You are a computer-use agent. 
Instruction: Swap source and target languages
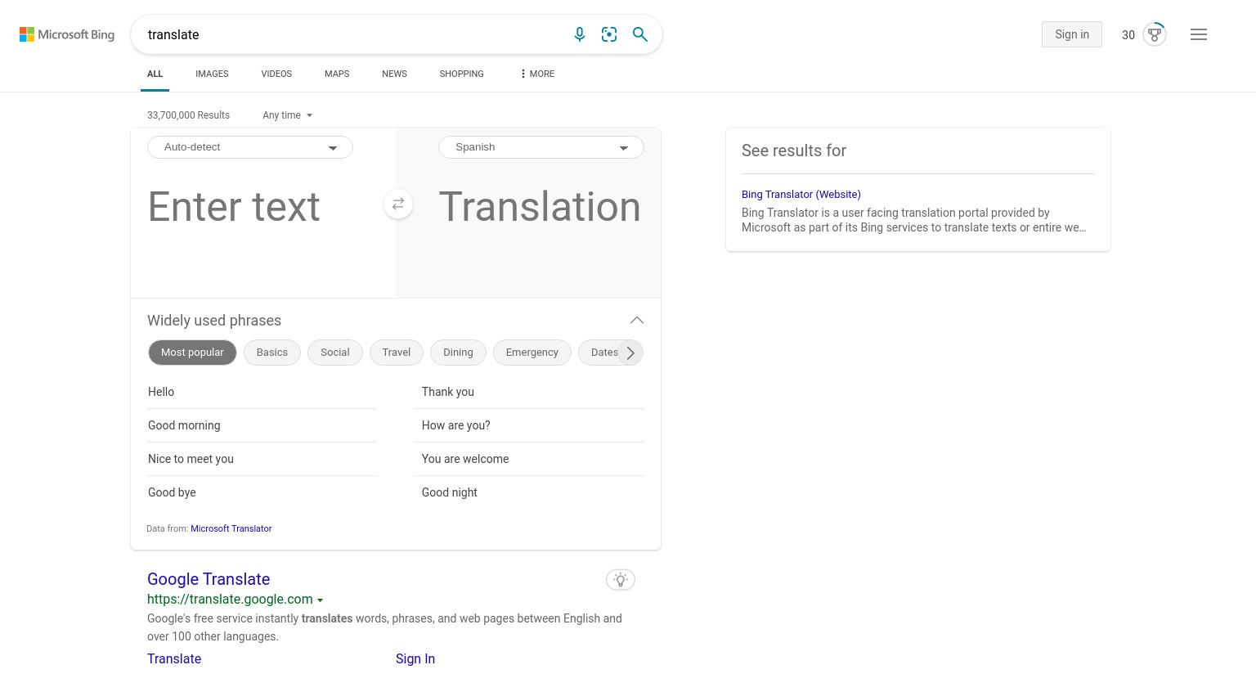coord(398,204)
